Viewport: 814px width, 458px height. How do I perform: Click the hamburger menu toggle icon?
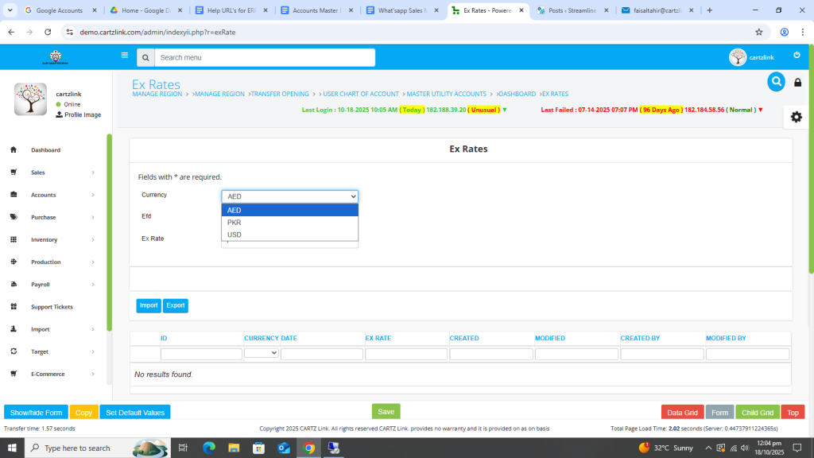pyautogui.click(x=124, y=56)
